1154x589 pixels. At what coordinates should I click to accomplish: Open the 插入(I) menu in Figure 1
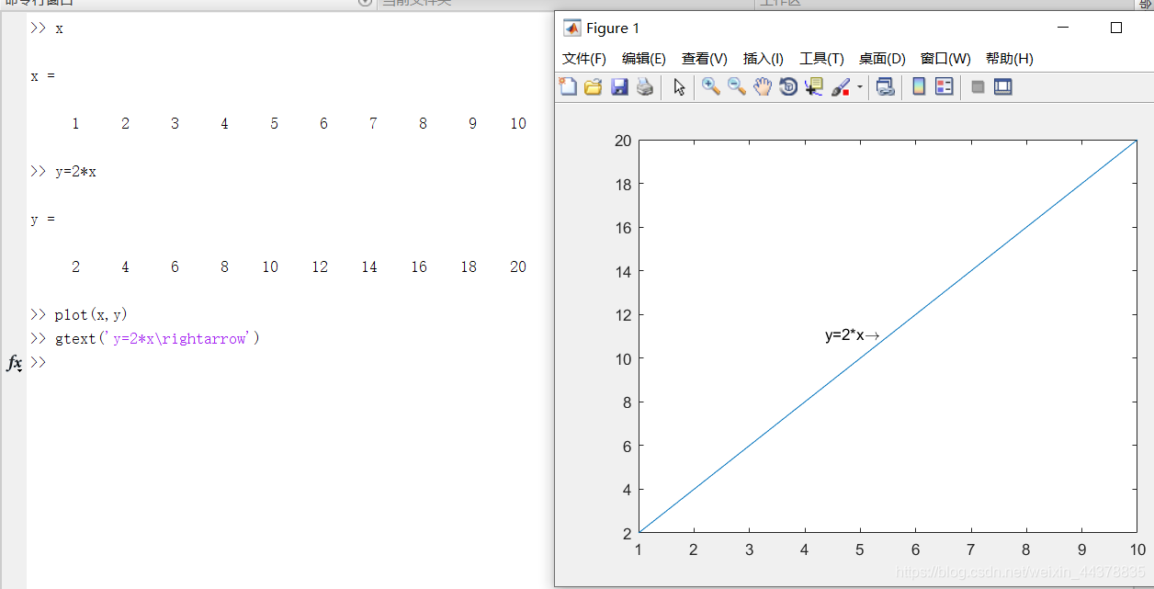pos(764,59)
